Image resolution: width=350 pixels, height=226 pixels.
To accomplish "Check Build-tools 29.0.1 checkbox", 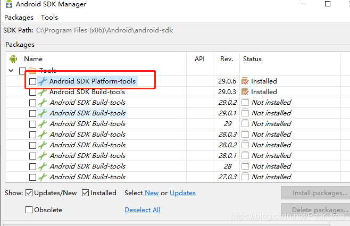I will [x=32, y=113].
